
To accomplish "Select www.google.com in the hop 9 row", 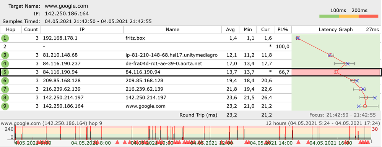I will click(x=145, y=106).
